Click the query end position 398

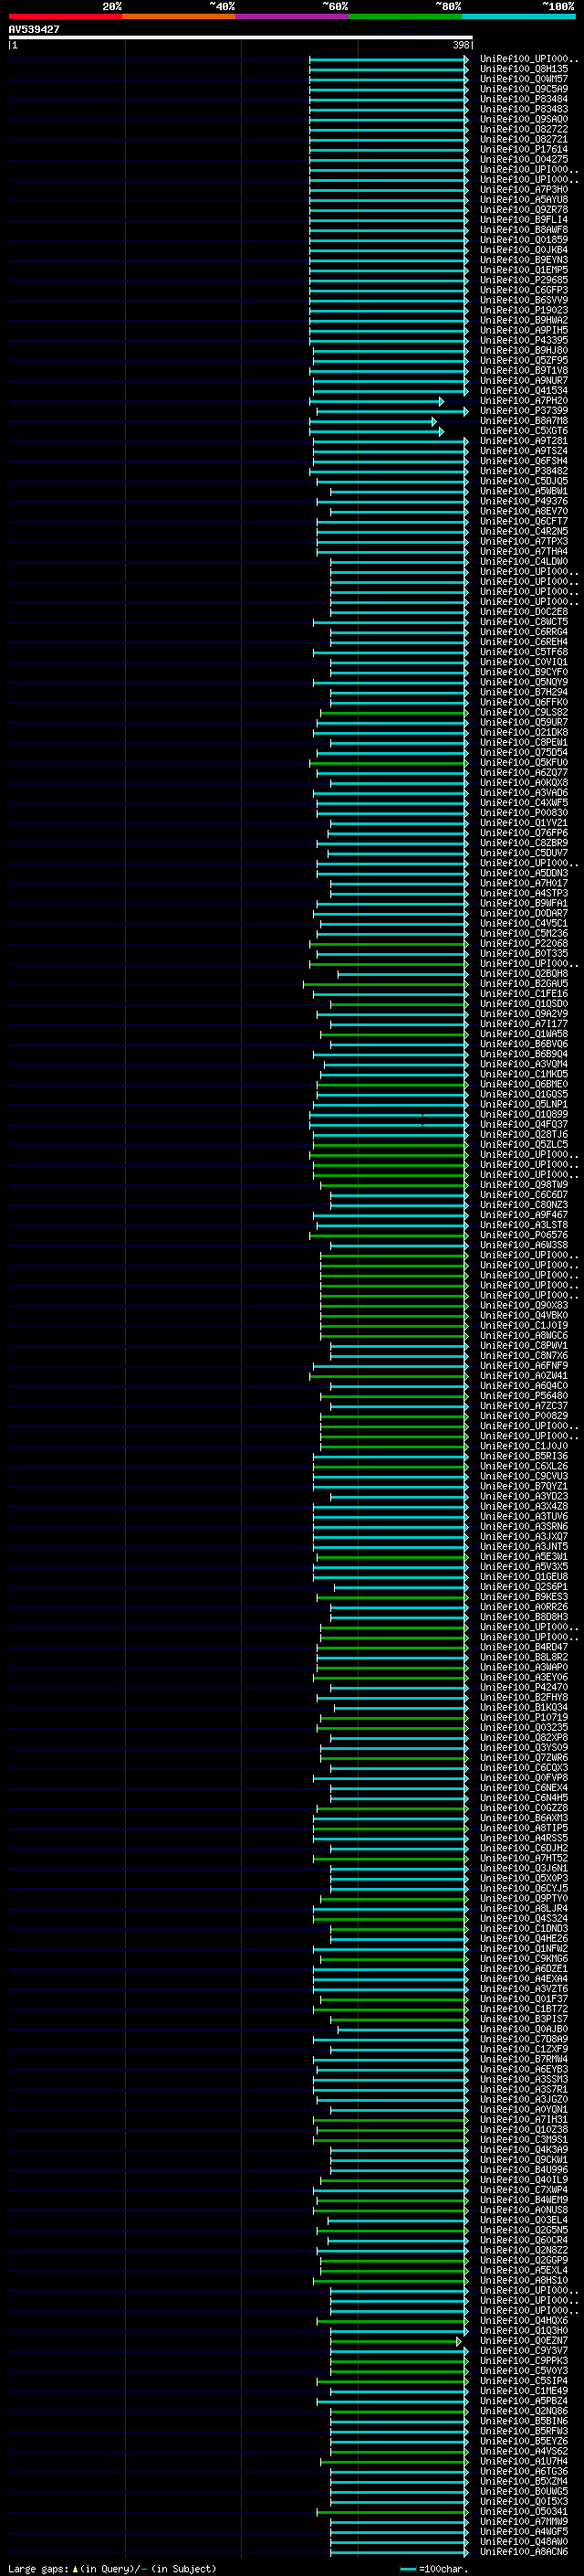pyautogui.click(x=461, y=45)
